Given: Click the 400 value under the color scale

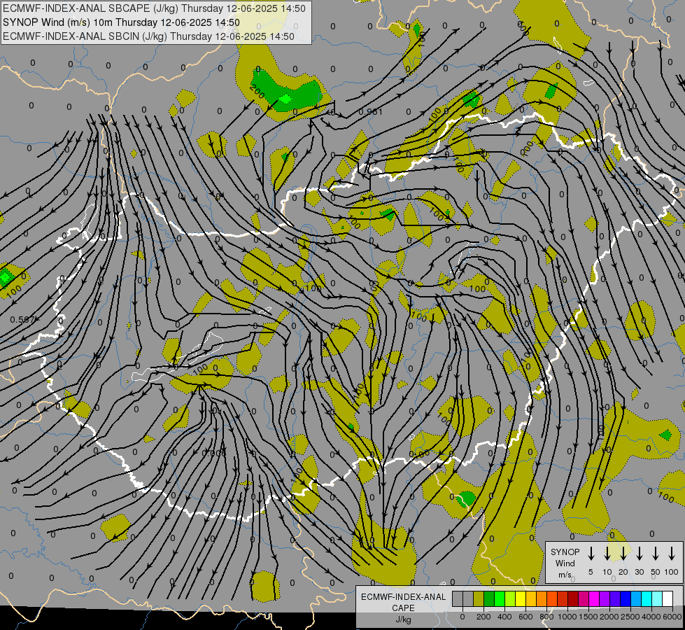Looking at the screenshot, I should click(504, 617).
